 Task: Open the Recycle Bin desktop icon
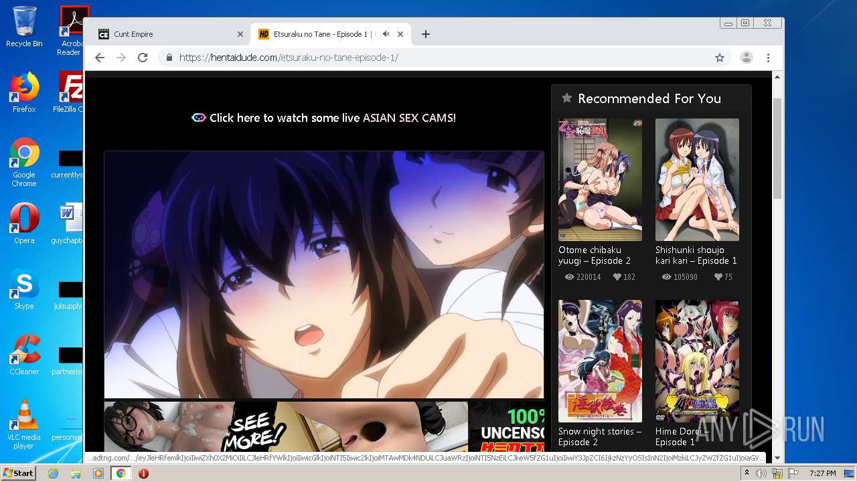(24, 27)
